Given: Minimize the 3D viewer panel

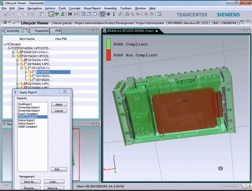Looking at the screenshot, I should tap(244, 30).
